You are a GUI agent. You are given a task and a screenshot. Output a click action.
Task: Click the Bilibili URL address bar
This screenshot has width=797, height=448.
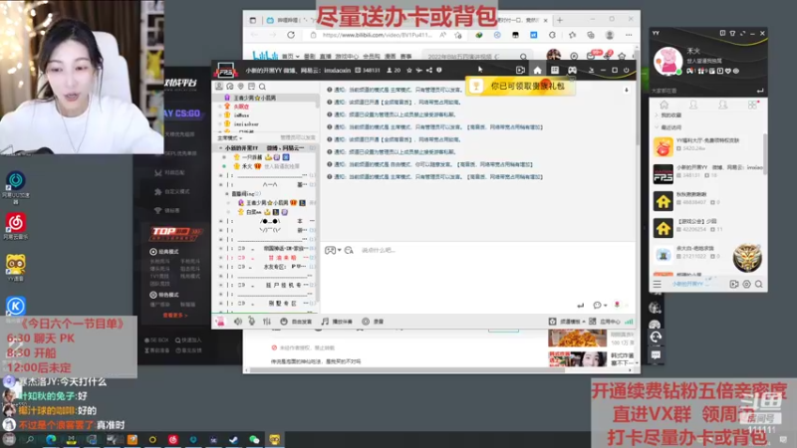(x=377, y=35)
